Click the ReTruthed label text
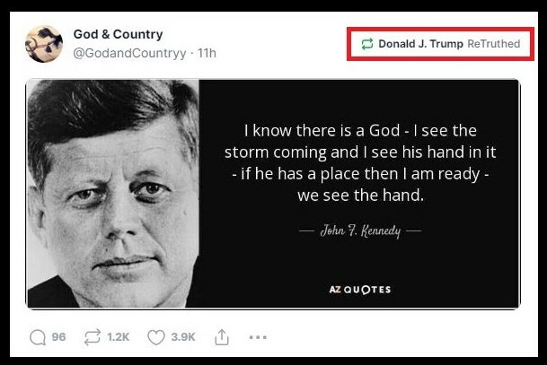Viewport: 547px width, 365px height. (x=493, y=44)
